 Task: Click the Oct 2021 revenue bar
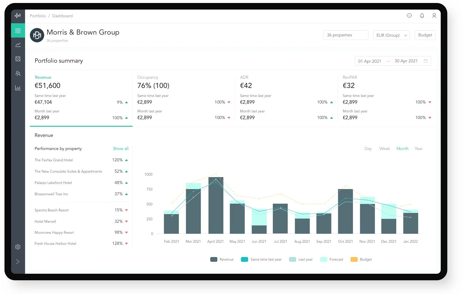[x=345, y=211]
